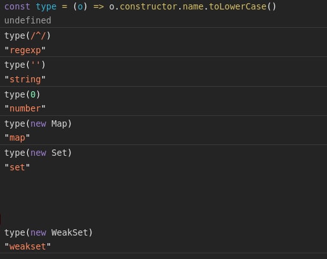Select the "string" result output

(x=25, y=79)
